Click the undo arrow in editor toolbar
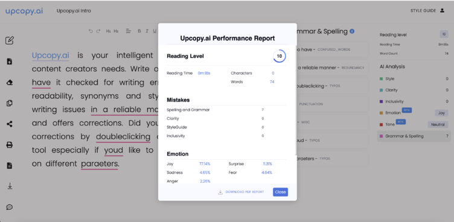 click(91, 31)
